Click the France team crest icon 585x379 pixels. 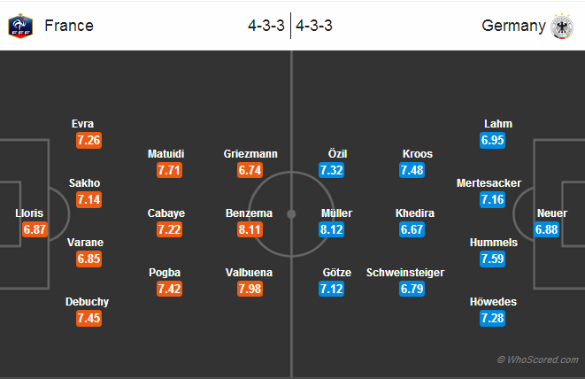[20, 26]
